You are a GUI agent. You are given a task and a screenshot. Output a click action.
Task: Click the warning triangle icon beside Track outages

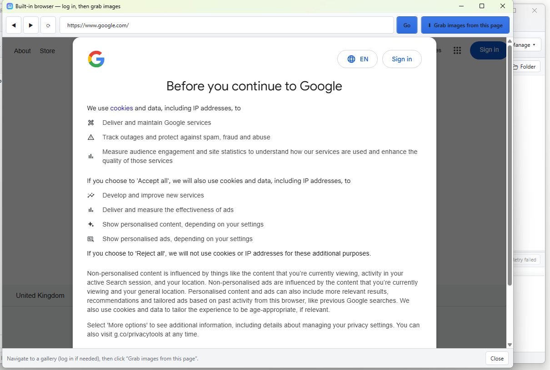pyautogui.click(x=91, y=137)
